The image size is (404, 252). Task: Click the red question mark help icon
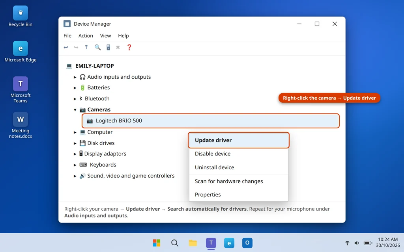129,47
